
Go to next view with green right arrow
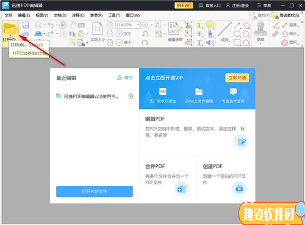click(63, 34)
